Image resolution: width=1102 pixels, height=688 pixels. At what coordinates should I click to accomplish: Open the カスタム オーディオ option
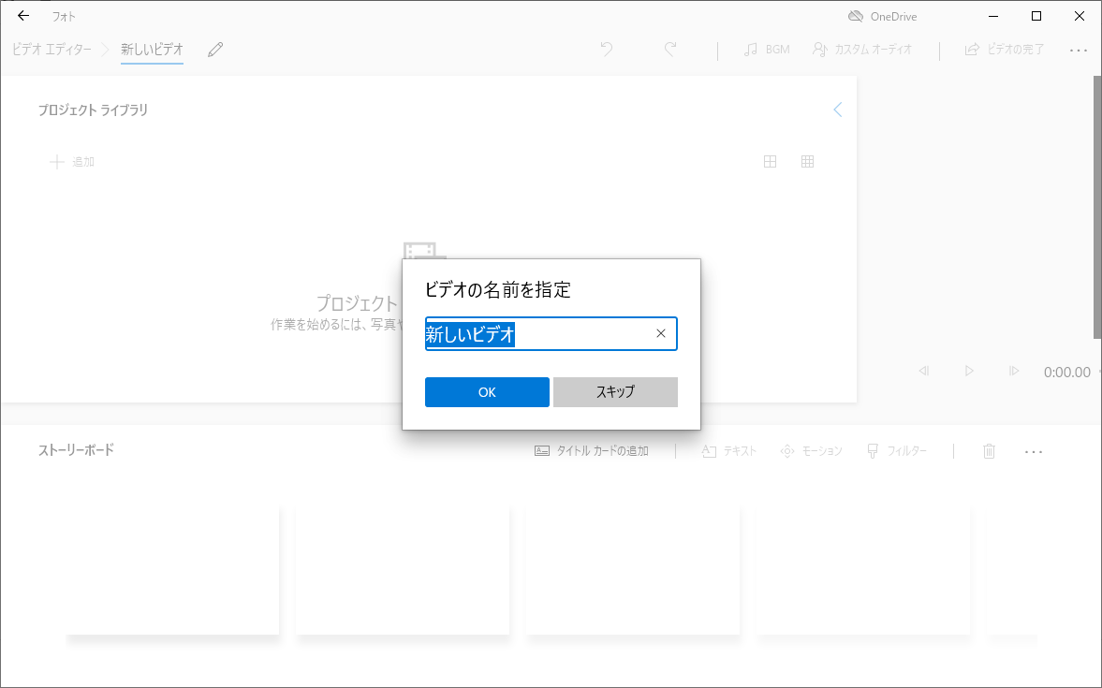pos(862,50)
